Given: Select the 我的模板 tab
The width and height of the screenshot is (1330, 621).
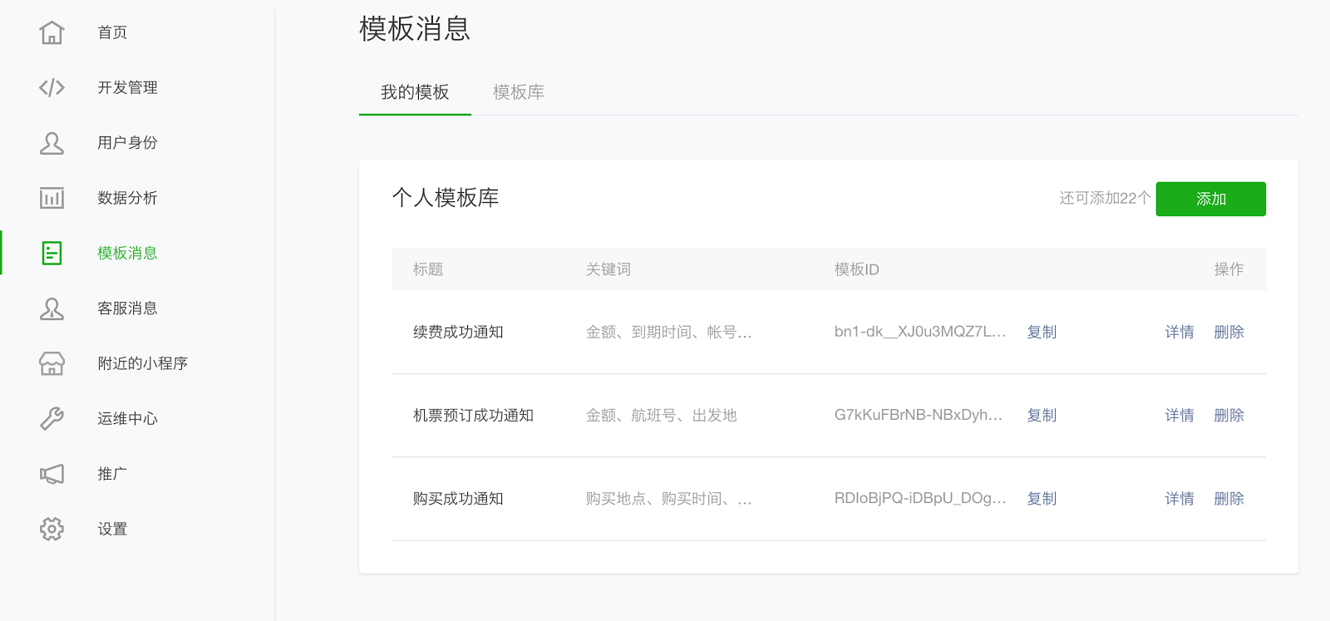Looking at the screenshot, I should pyautogui.click(x=415, y=92).
